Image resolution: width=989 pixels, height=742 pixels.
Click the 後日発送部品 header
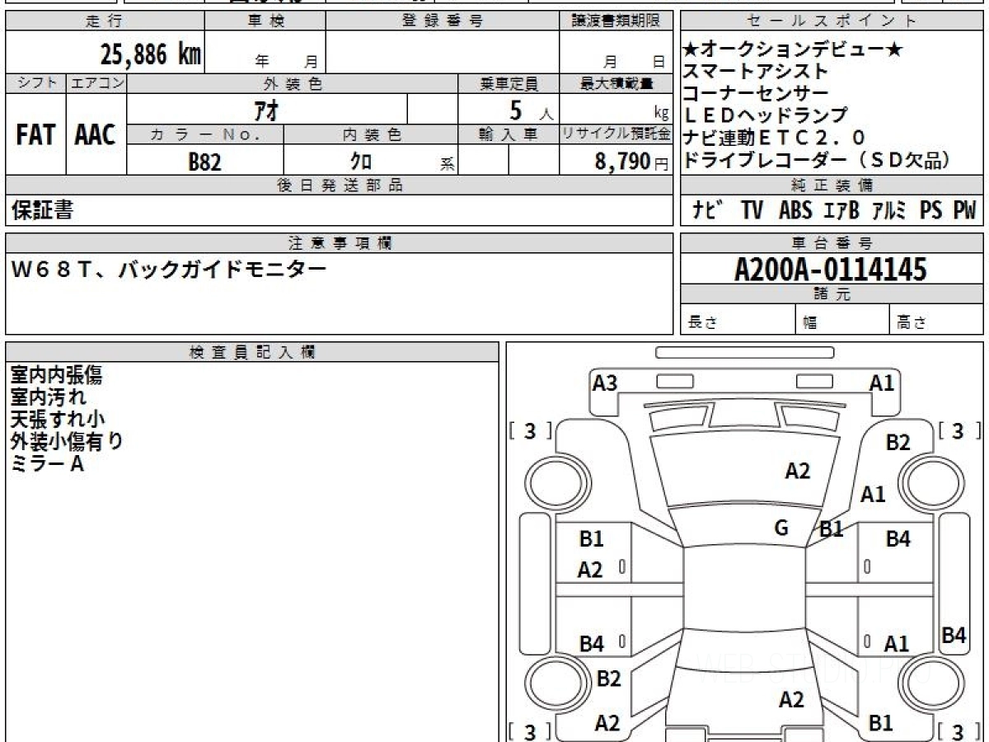(340, 185)
